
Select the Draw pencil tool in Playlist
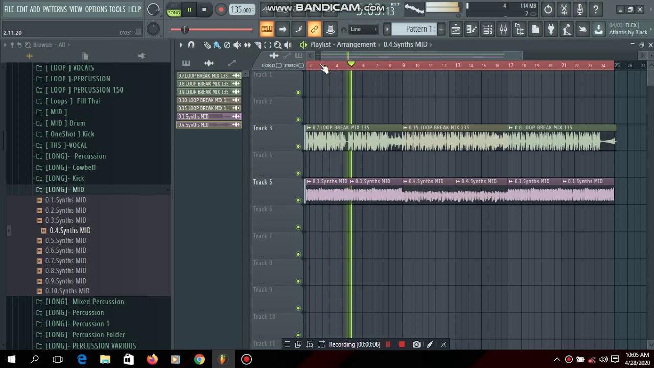click(x=207, y=45)
